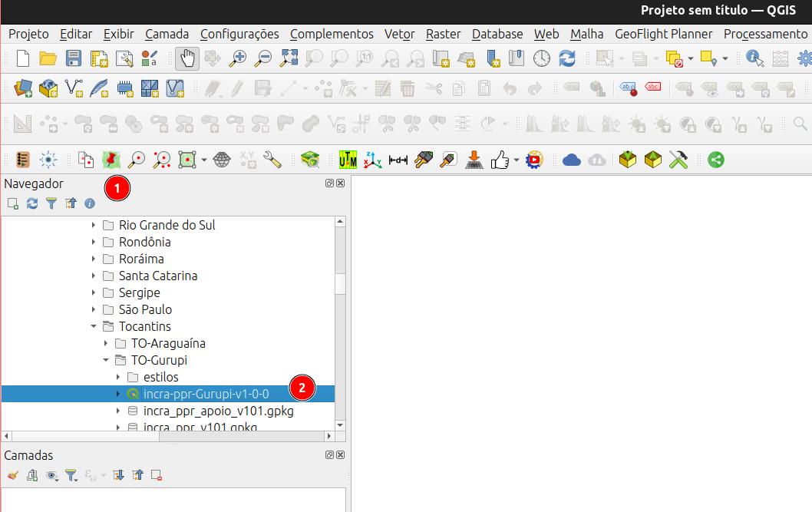
Task: Select incra_ppr_apoio_v101.gpkg in browser
Action: (x=218, y=411)
